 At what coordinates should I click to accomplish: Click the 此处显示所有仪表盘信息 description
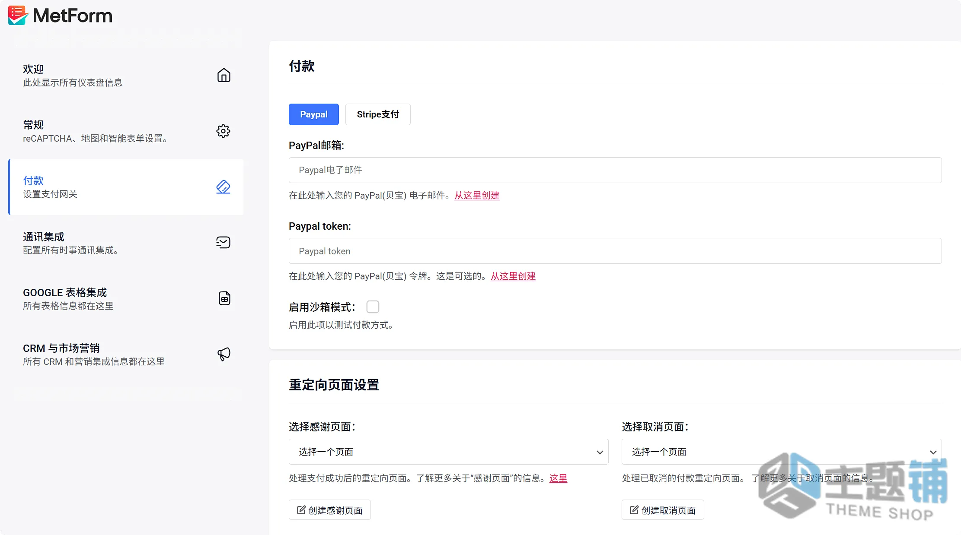click(73, 82)
